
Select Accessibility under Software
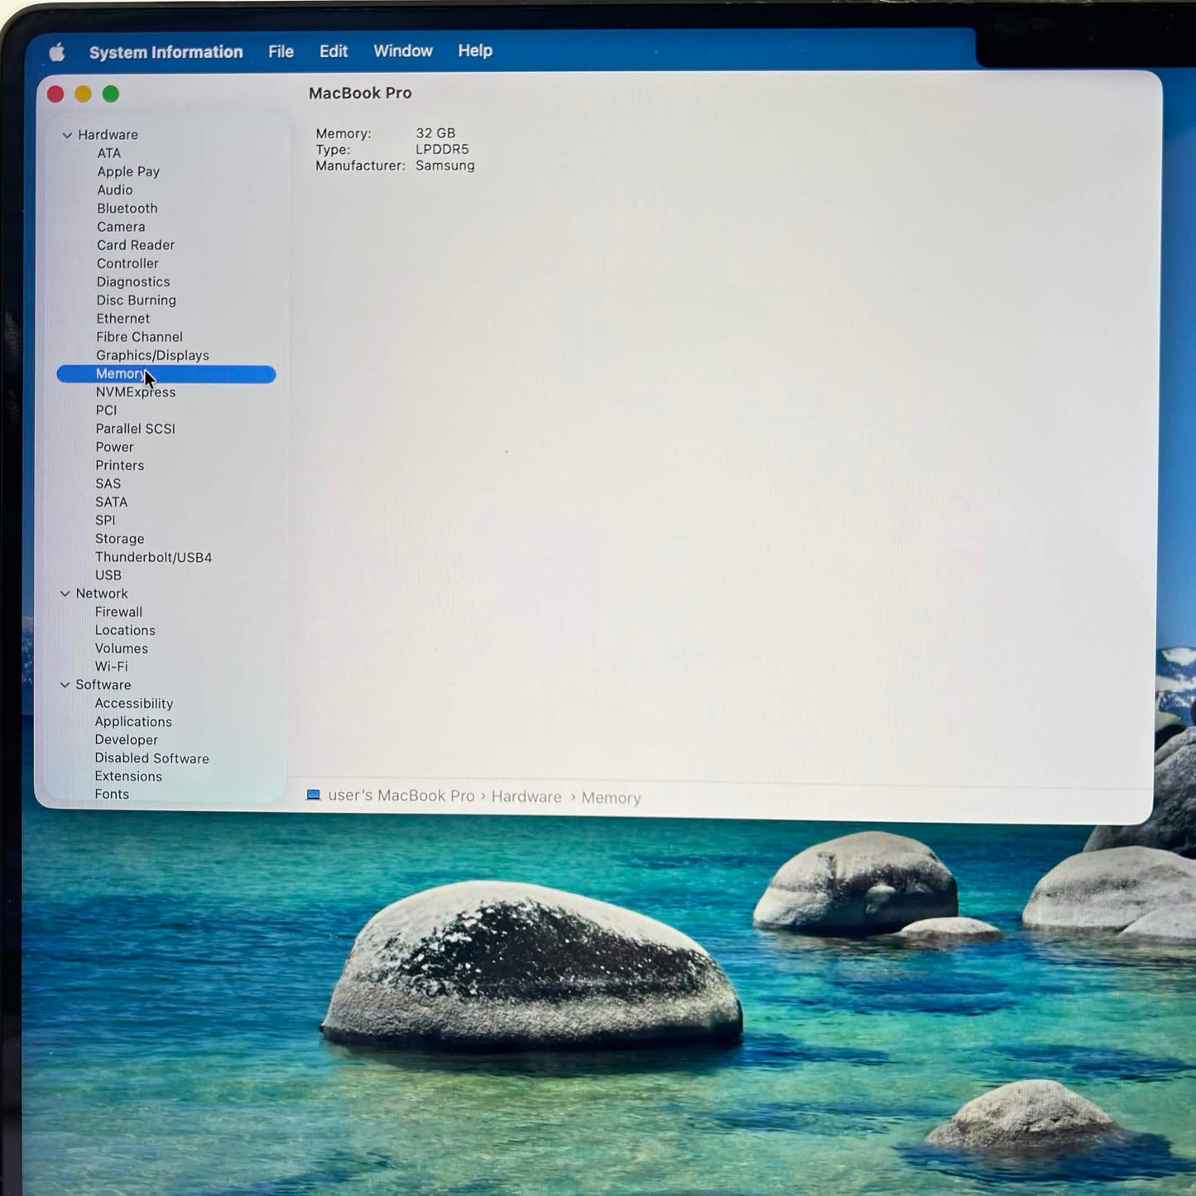[x=134, y=704]
